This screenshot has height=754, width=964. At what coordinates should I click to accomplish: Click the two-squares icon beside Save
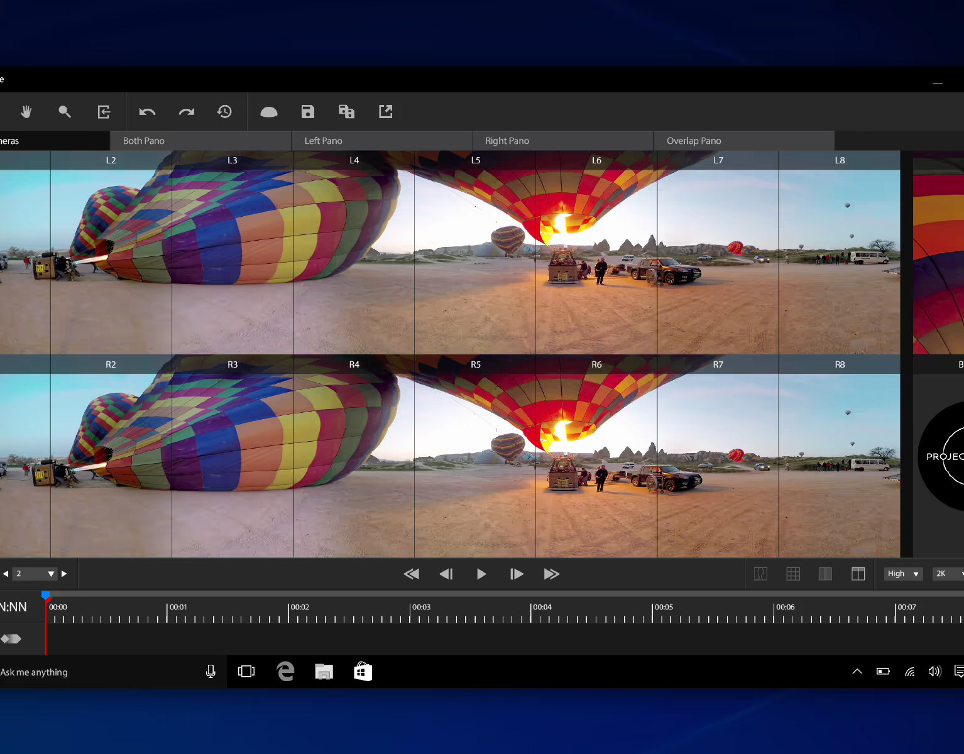point(347,112)
